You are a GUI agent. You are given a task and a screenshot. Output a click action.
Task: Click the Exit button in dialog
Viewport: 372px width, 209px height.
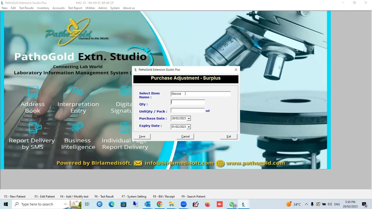coord(229,136)
